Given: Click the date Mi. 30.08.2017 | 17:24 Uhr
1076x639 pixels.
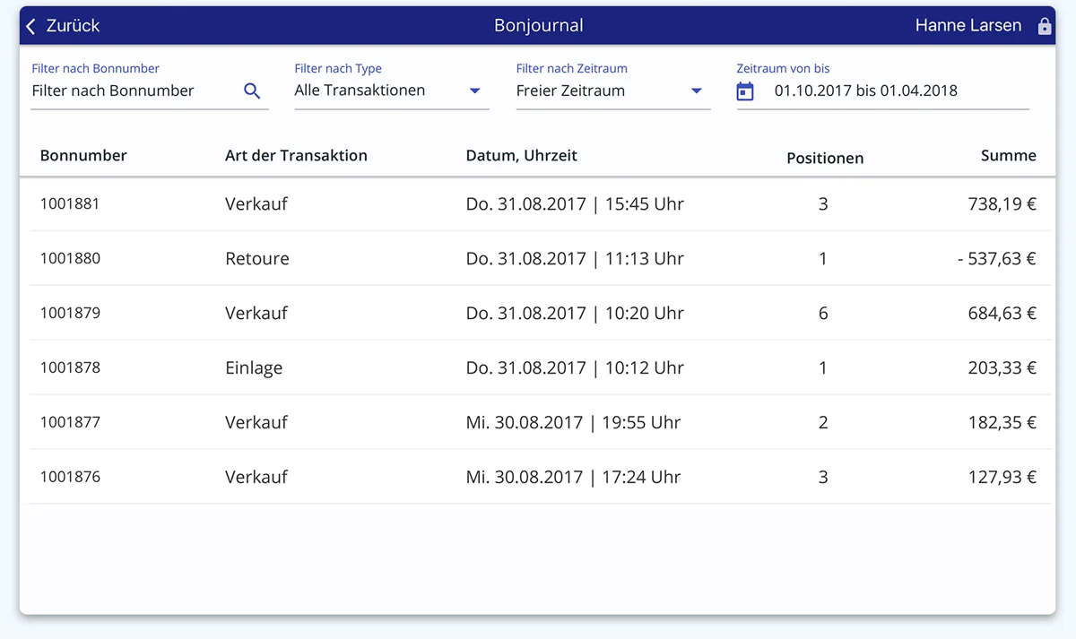Looking at the screenshot, I should [x=573, y=478].
